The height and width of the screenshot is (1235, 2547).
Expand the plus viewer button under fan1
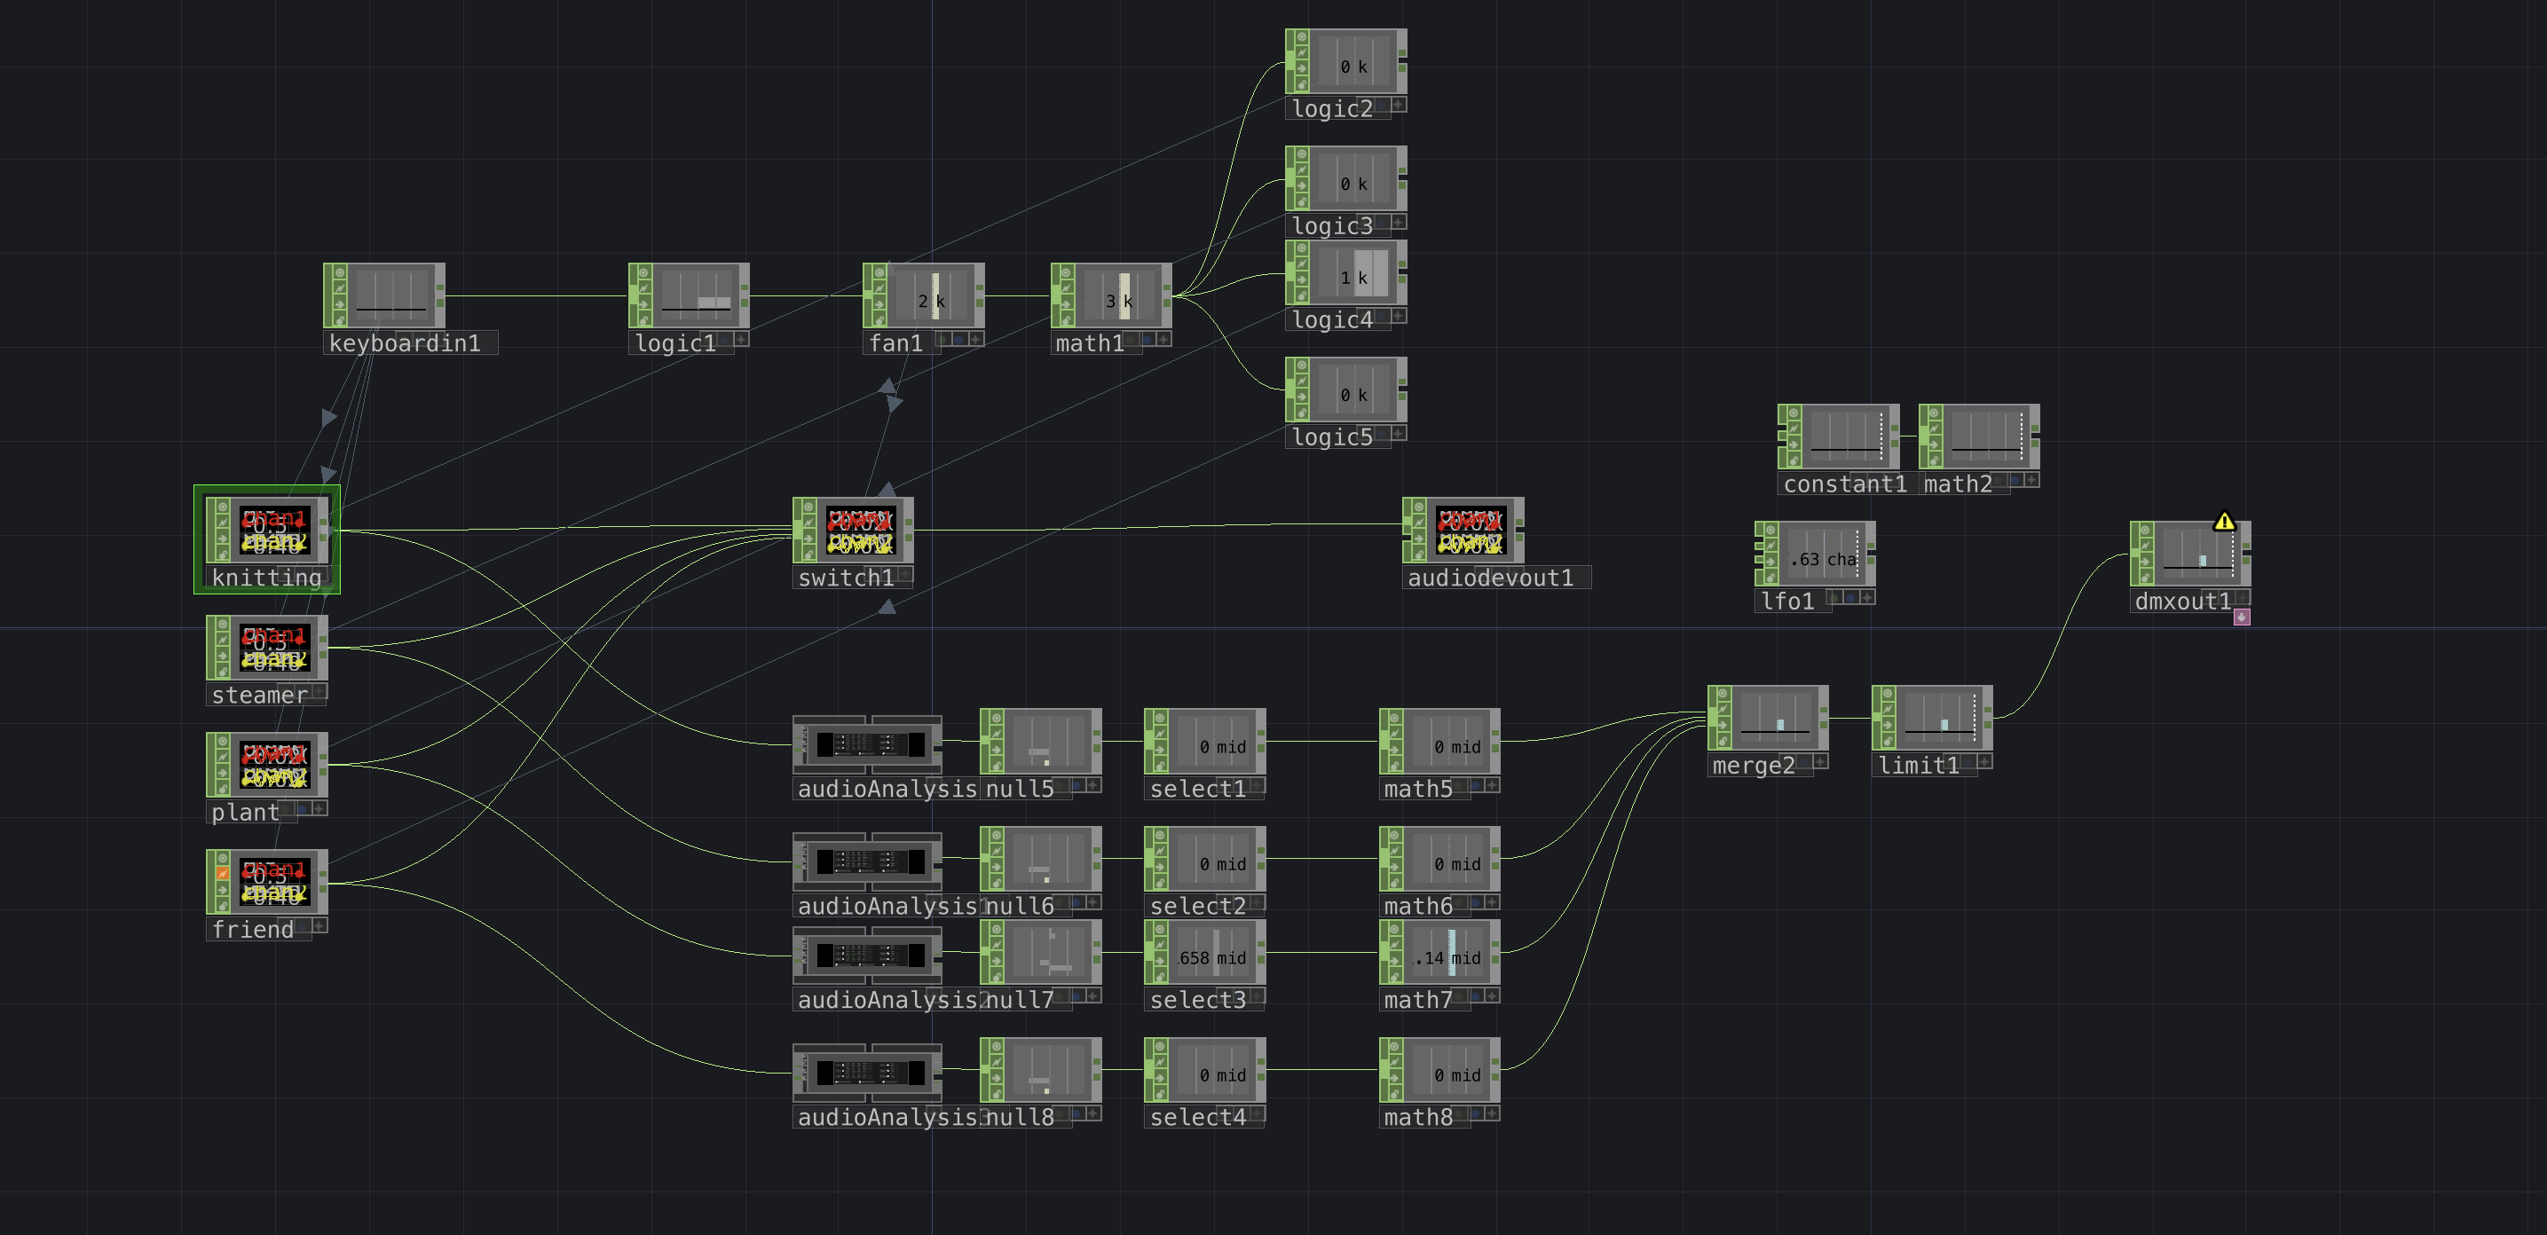coord(976,339)
